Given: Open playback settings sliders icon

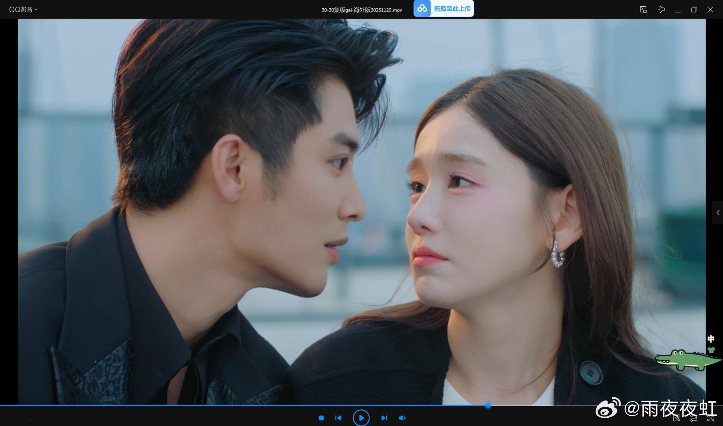Looking at the screenshot, I should coord(694,418).
